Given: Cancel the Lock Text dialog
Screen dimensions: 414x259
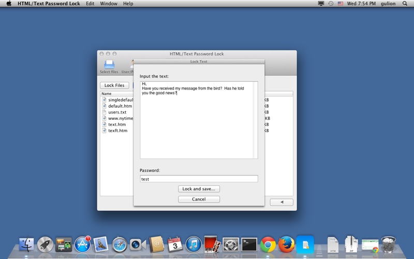Looking at the screenshot, I should pyautogui.click(x=199, y=199).
